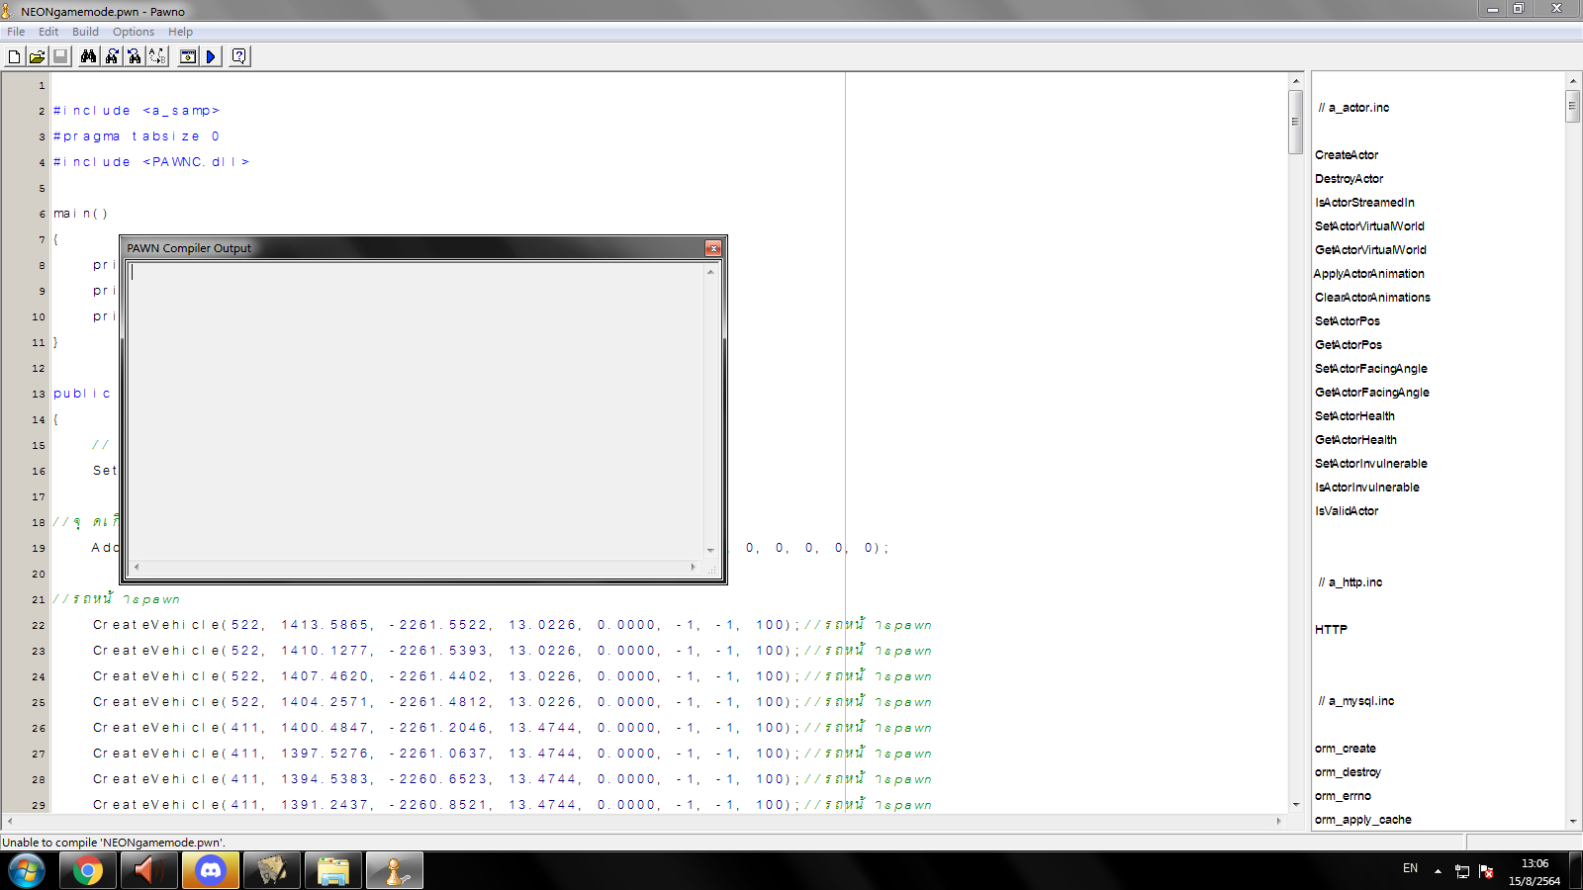The width and height of the screenshot is (1583, 890).
Task: Click the Pawno chess pawn taskbar icon
Action: click(x=394, y=871)
